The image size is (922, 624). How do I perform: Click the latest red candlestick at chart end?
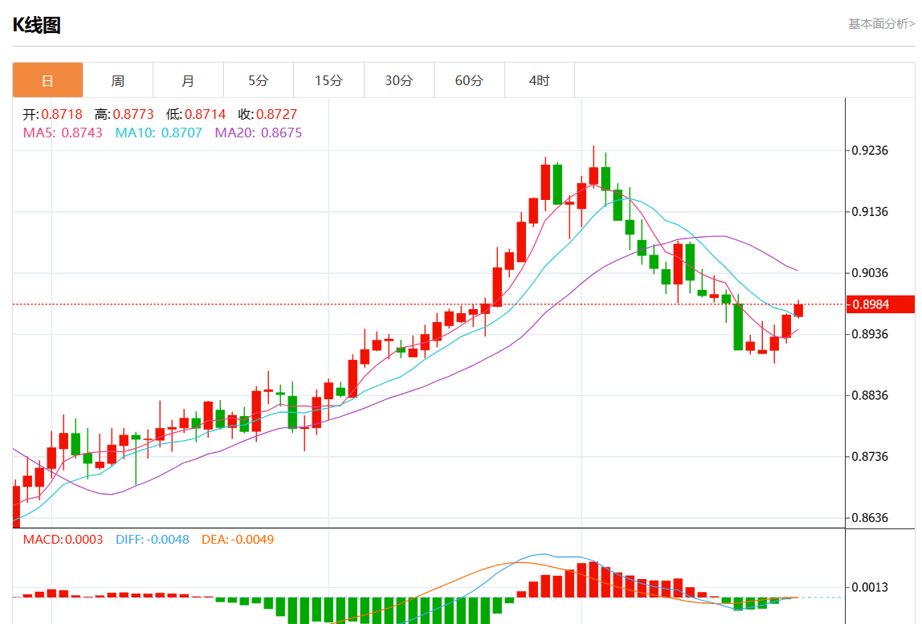coord(798,310)
